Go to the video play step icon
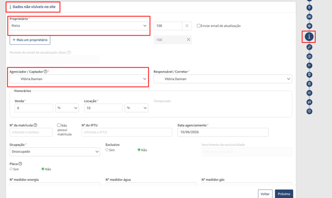 point(309,65)
